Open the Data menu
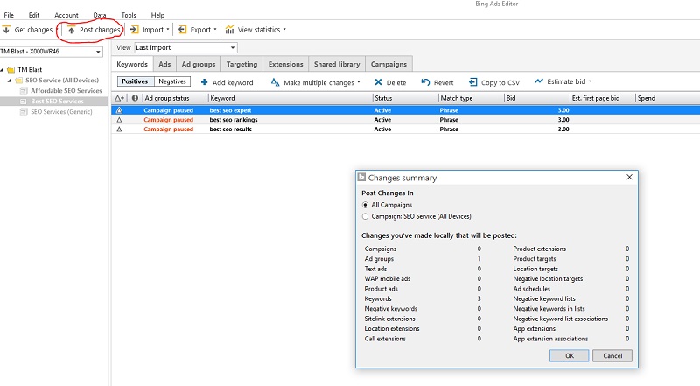This screenshot has height=386, width=700. tap(100, 15)
